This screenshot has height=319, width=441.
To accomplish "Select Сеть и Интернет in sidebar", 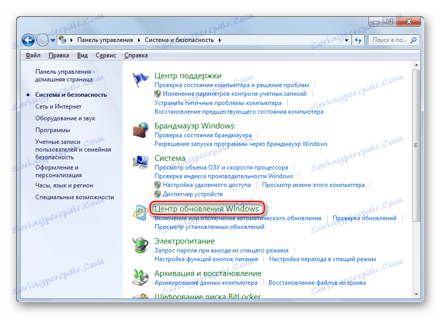I will pos(58,107).
